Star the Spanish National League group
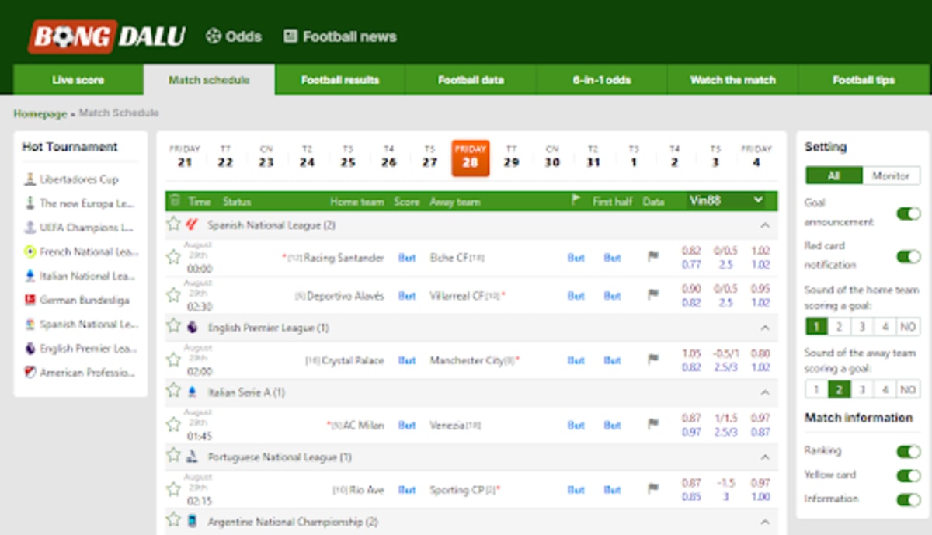The height and width of the screenshot is (535, 932). (x=173, y=224)
